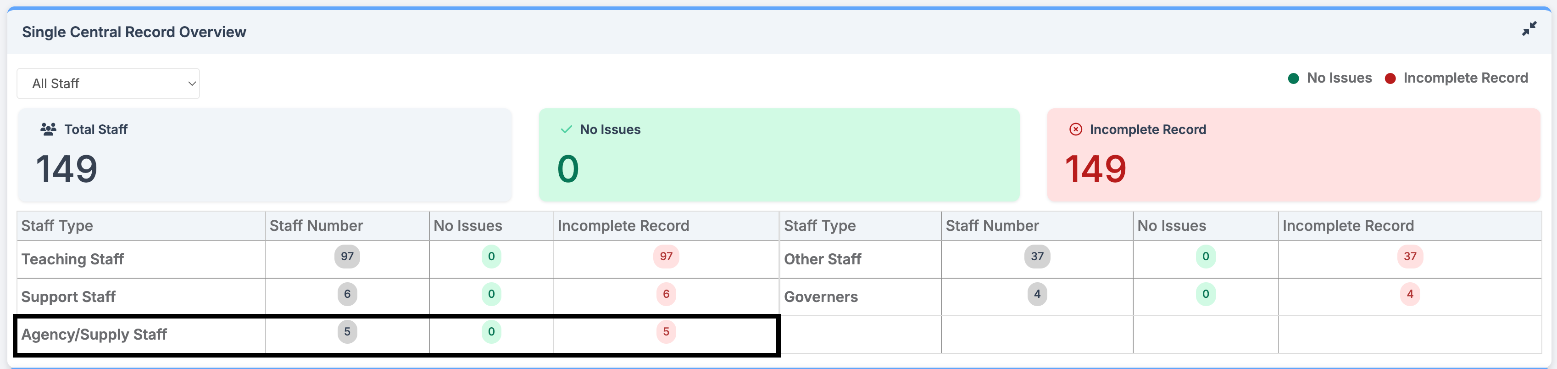Click the Incomplete Record cross-circle icon
1557x369 pixels.
pyautogui.click(x=1076, y=129)
